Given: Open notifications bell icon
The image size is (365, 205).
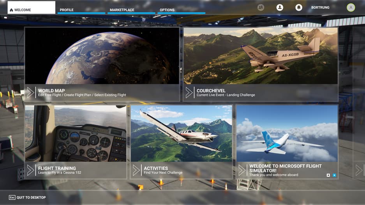Looking at the screenshot, I should pyautogui.click(x=299, y=7).
